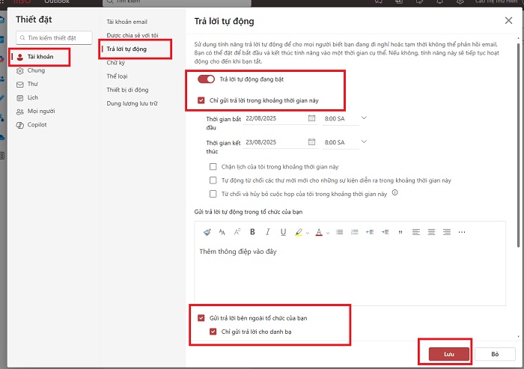Expand start time 8:00 SA dropdown
The height and width of the screenshot is (369, 524).
[365, 118]
